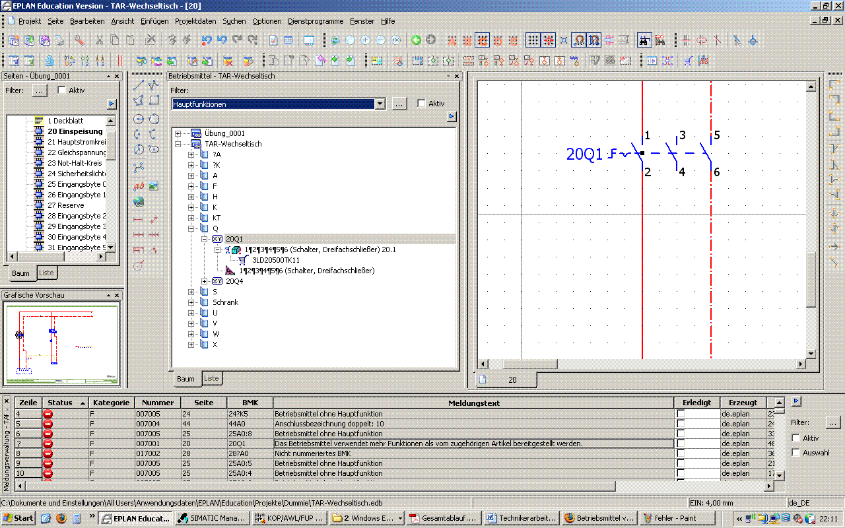
Task: Open the Dienstprogramme menu
Action: coord(316,21)
